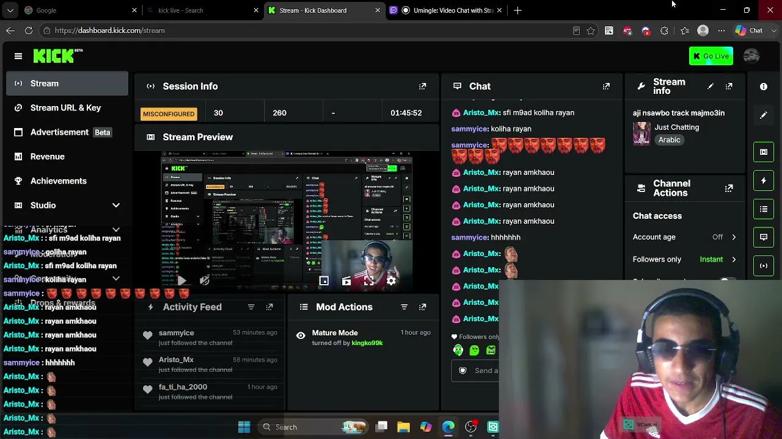The image size is (782, 439).
Task: Go to Advertisement Beta page
Action: coord(67,132)
